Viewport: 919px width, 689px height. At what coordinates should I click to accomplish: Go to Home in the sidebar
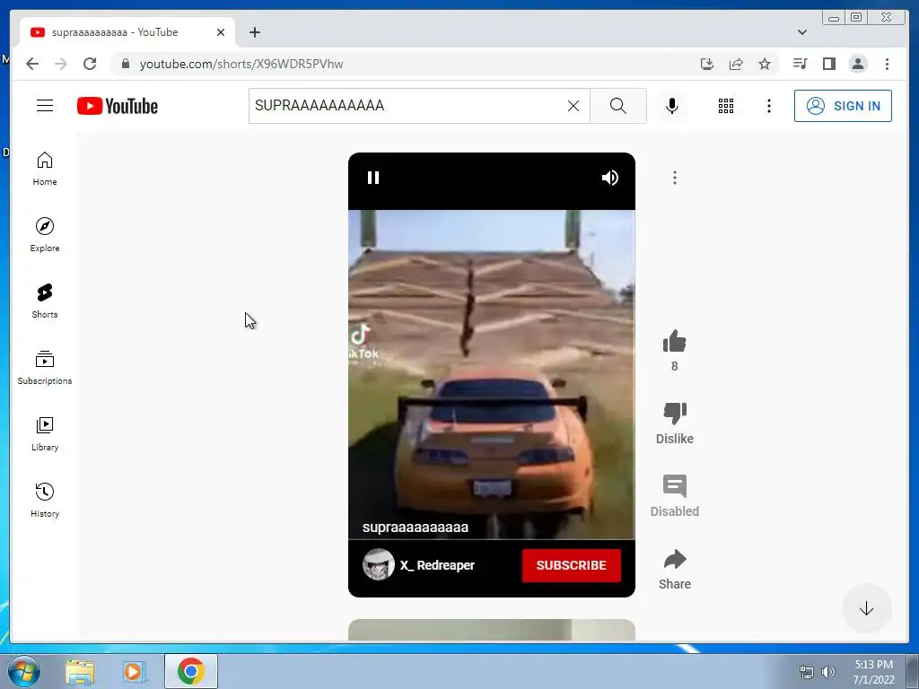pos(45,169)
